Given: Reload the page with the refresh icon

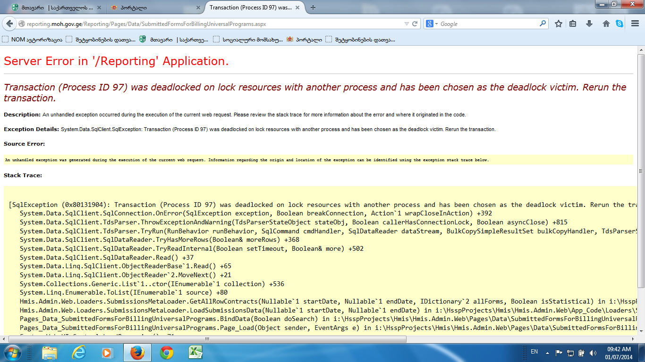Looking at the screenshot, I should 415,24.
